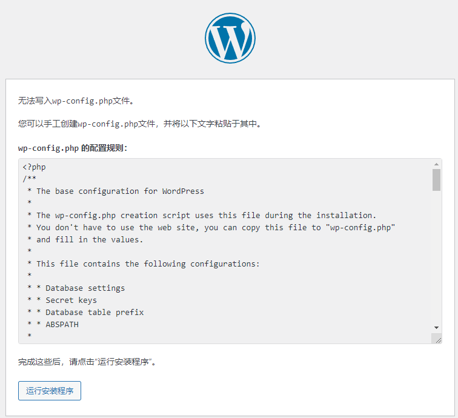Click the "This file contains the following configurations" line
Viewport: 458px width, 418px height.
point(148,264)
